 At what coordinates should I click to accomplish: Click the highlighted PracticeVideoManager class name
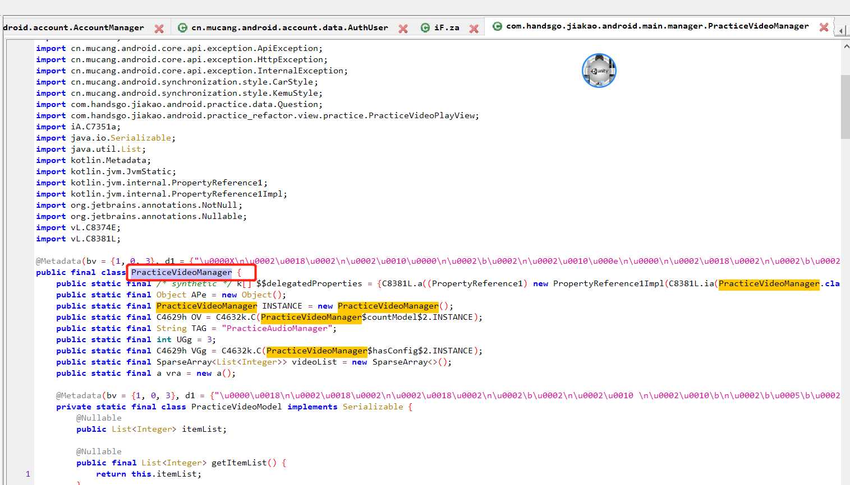click(181, 272)
